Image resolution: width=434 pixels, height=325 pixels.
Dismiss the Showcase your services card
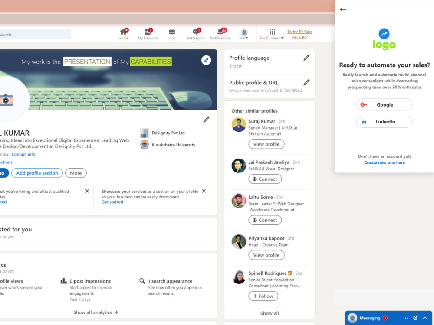[204, 191]
